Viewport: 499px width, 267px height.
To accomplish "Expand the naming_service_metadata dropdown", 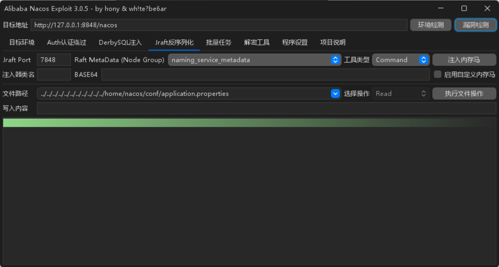I will pos(254,60).
